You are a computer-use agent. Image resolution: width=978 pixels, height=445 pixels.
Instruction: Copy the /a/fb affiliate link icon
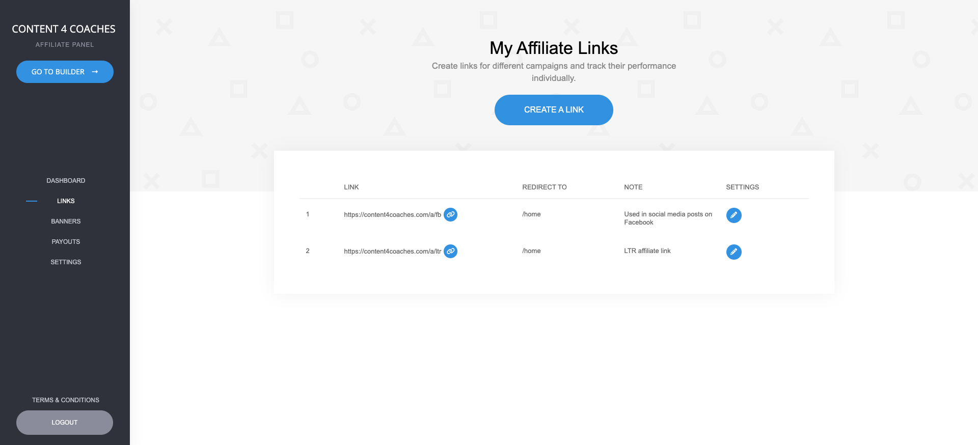tap(450, 215)
